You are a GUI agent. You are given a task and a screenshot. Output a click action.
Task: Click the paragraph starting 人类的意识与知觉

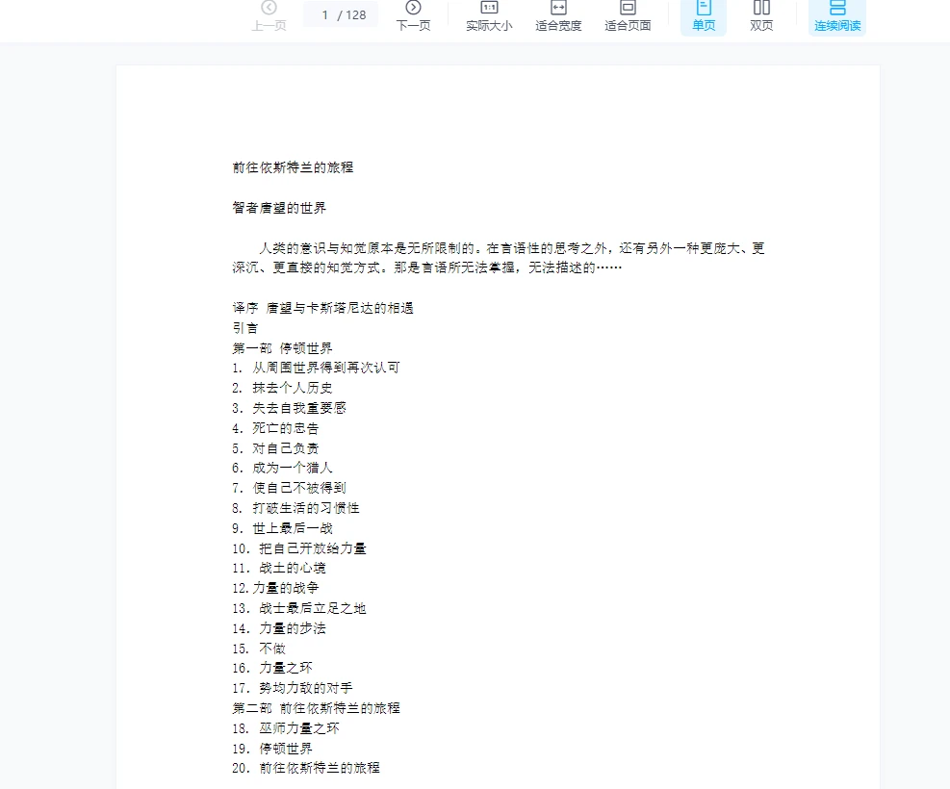tap(499, 258)
